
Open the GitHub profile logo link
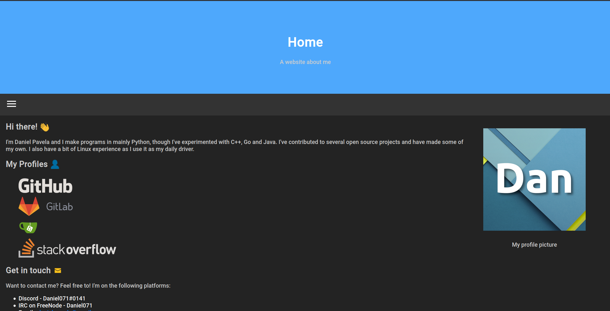(45, 186)
